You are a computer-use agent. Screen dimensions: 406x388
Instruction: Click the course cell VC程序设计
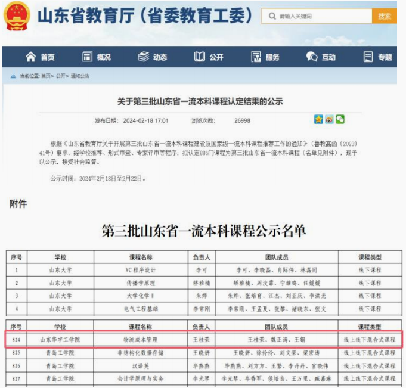[141, 270]
